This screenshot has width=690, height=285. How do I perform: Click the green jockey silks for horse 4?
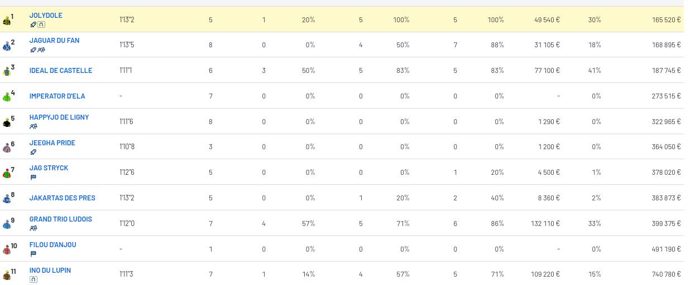(7, 97)
